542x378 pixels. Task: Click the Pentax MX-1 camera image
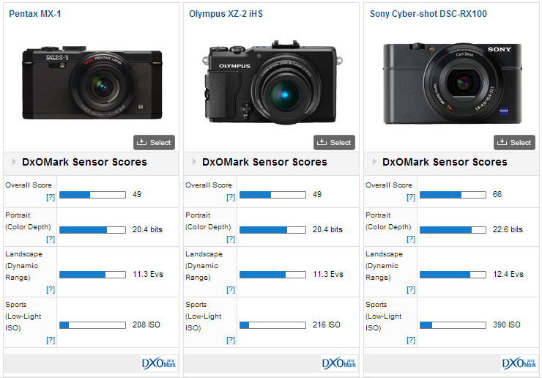coord(92,82)
